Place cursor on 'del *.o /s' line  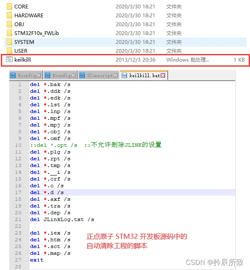click(x=47, y=186)
